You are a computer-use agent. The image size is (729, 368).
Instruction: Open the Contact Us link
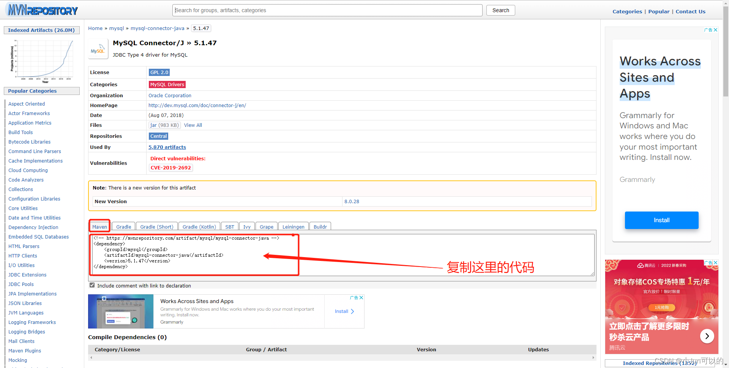(x=690, y=12)
